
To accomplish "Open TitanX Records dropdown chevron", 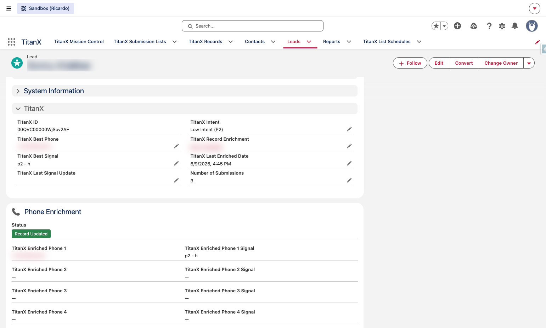I will (231, 42).
